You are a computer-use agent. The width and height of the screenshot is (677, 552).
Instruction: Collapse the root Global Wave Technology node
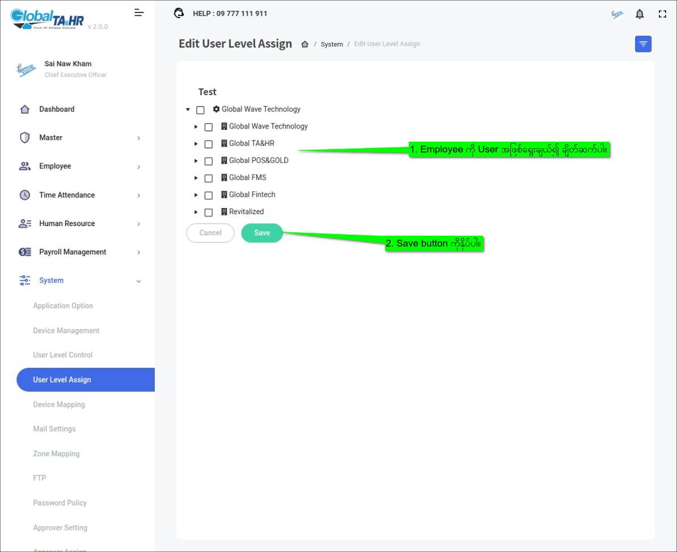click(188, 109)
